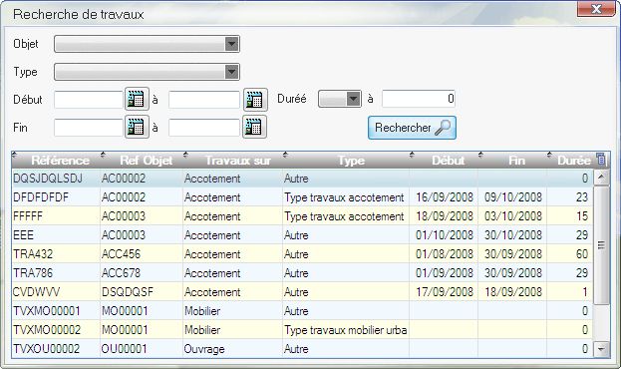Click the Fin date 03/10/2008
The height and width of the screenshot is (369, 621).
pos(513,216)
